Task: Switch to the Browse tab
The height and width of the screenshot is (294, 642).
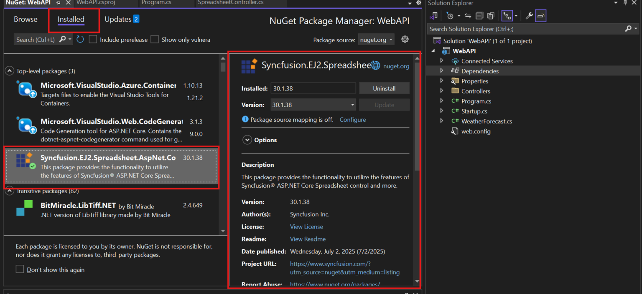Action: (x=25, y=19)
